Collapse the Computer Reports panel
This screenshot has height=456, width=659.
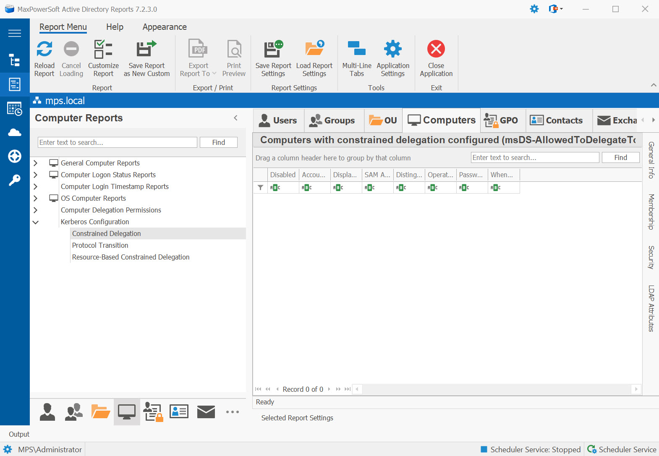(235, 118)
